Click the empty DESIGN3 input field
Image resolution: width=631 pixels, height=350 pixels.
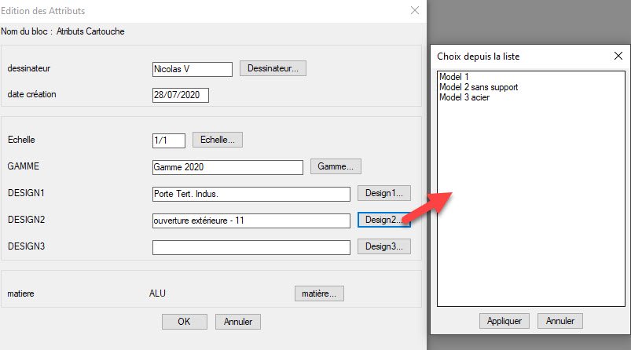pos(251,247)
